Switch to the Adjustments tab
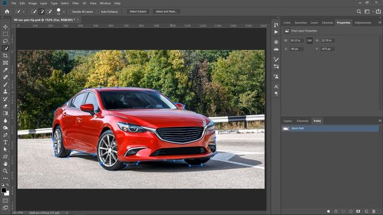383x215 pixels. 363,23
